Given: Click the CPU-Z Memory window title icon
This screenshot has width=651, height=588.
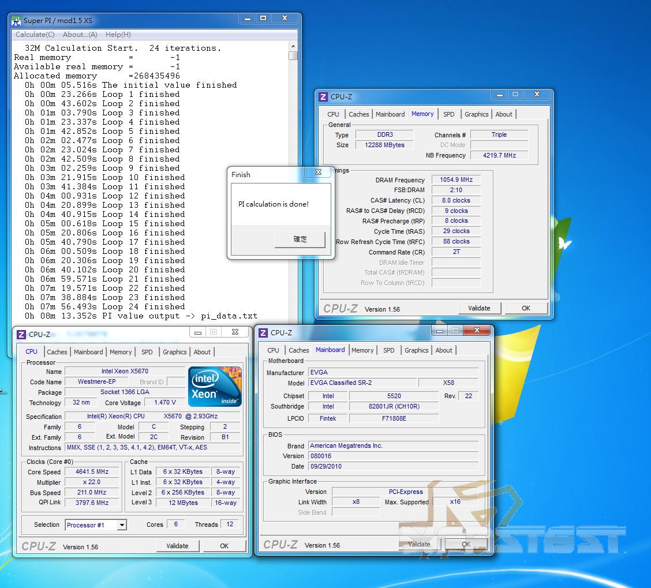Looking at the screenshot, I should tap(323, 97).
